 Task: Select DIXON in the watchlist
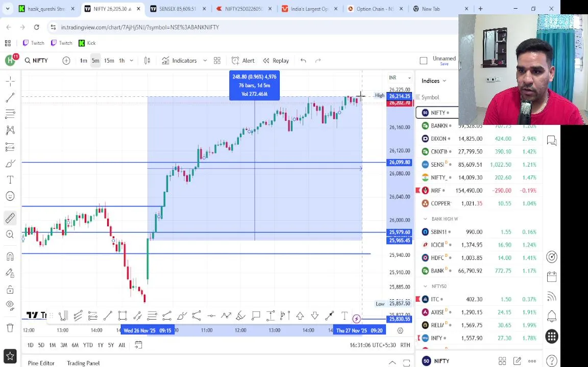click(479, 139)
